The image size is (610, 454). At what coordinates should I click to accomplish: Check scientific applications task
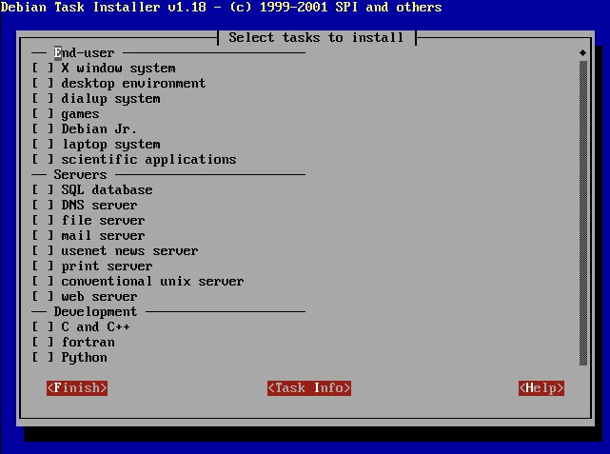coord(43,159)
